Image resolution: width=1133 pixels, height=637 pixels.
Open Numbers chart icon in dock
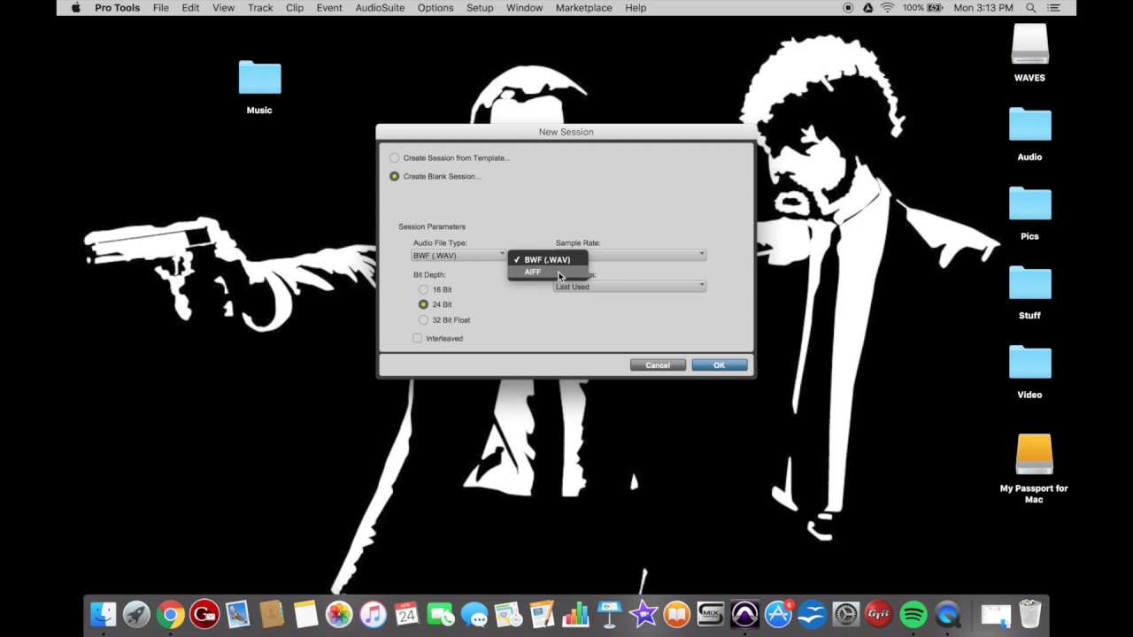pos(575,614)
